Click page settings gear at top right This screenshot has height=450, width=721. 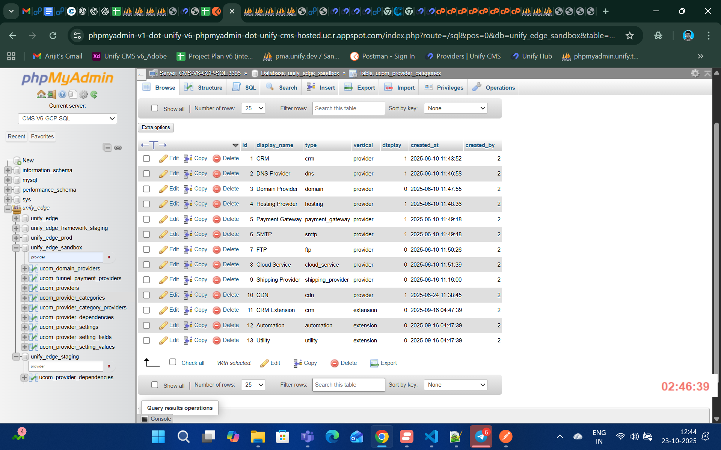click(x=695, y=73)
